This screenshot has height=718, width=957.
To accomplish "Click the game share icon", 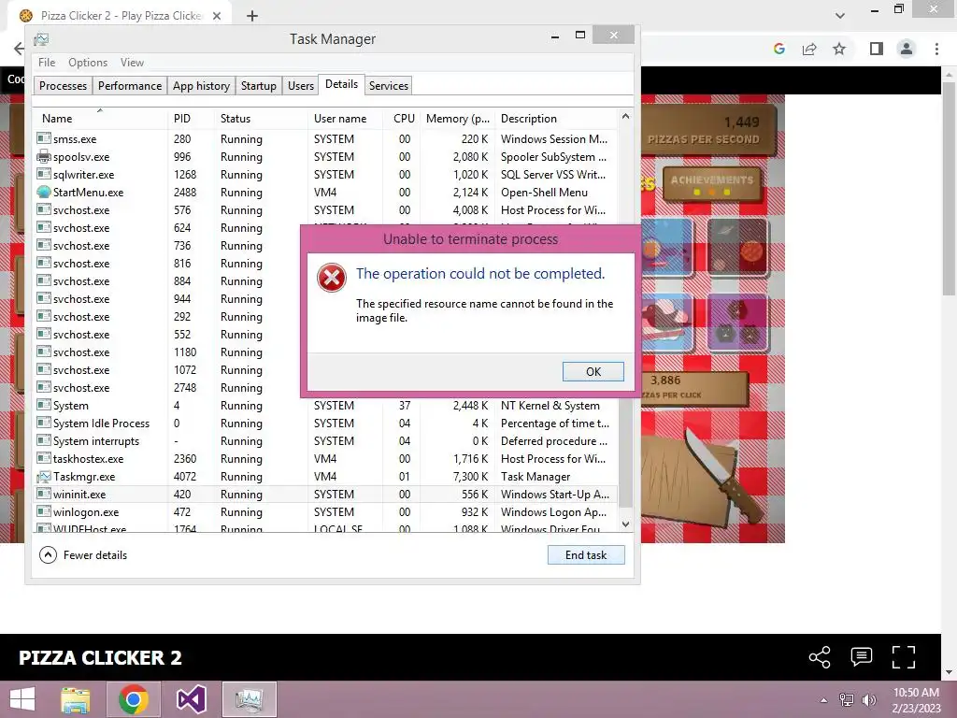I will pyautogui.click(x=819, y=657).
